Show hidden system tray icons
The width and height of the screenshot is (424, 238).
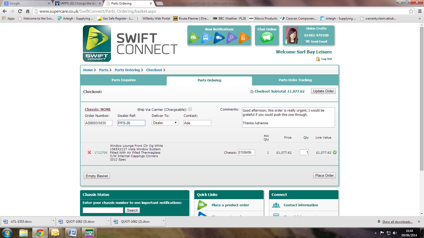(x=376, y=233)
